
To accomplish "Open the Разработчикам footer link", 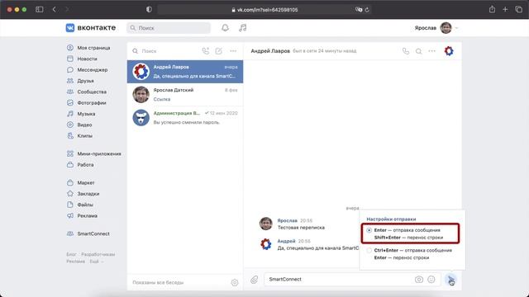I will point(98,254).
